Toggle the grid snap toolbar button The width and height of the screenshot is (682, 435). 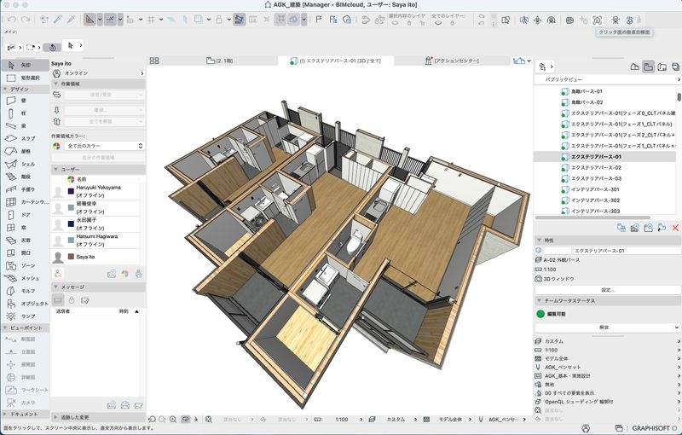click(152, 20)
